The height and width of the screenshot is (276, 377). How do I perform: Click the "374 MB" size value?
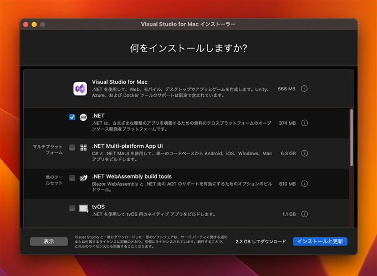tap(287, 123)
